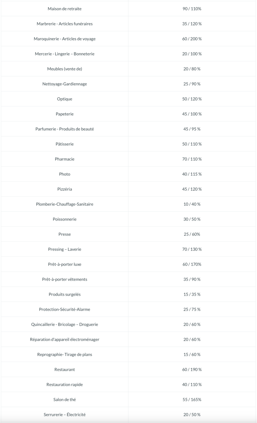Select the Poissonnerie row label
Image resolution: width=257 pixels, height=423 pixels.
(x=65, y=219)
